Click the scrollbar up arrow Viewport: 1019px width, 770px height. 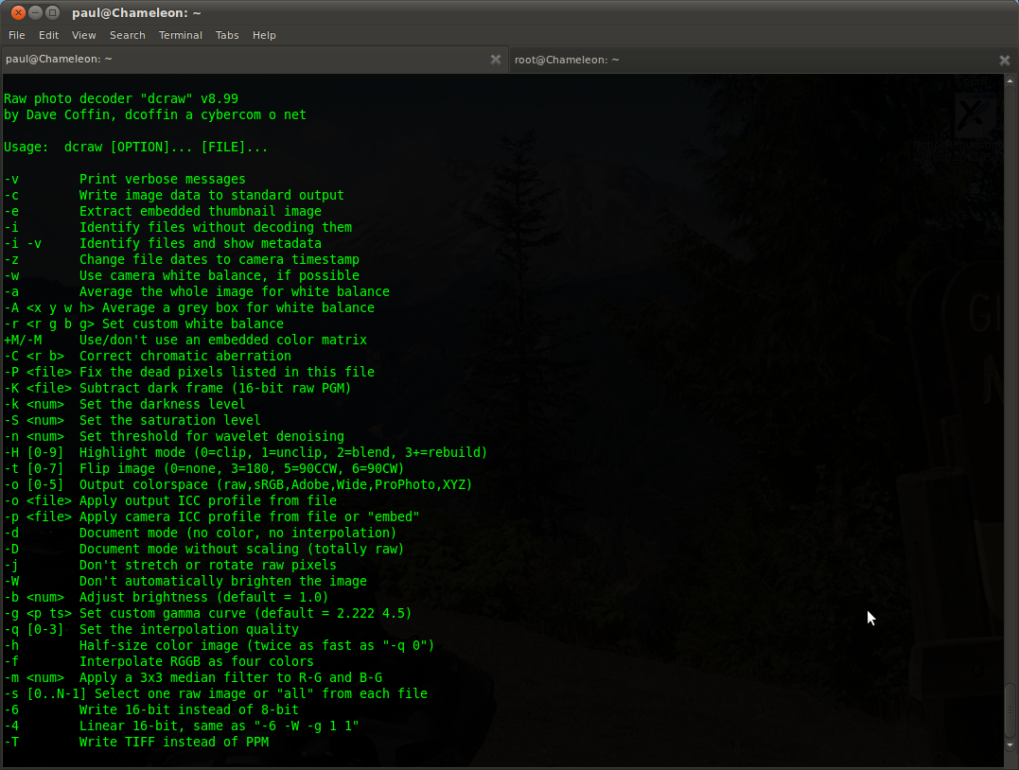1010,80
